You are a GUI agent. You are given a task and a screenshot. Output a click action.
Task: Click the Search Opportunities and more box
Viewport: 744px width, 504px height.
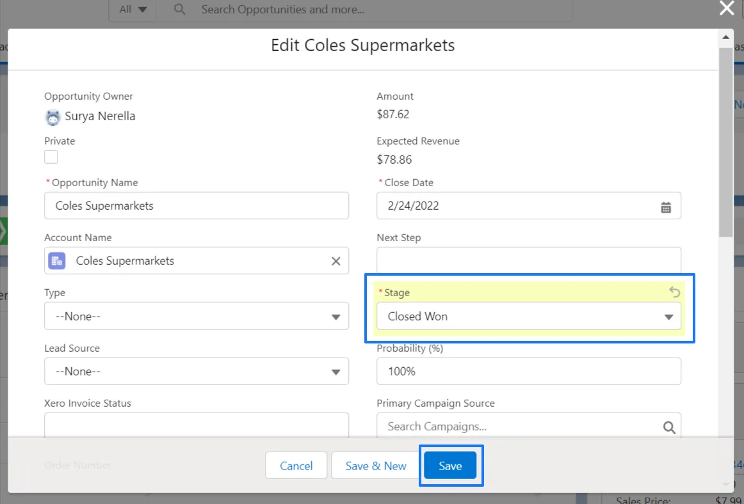[x=364, y=10]
